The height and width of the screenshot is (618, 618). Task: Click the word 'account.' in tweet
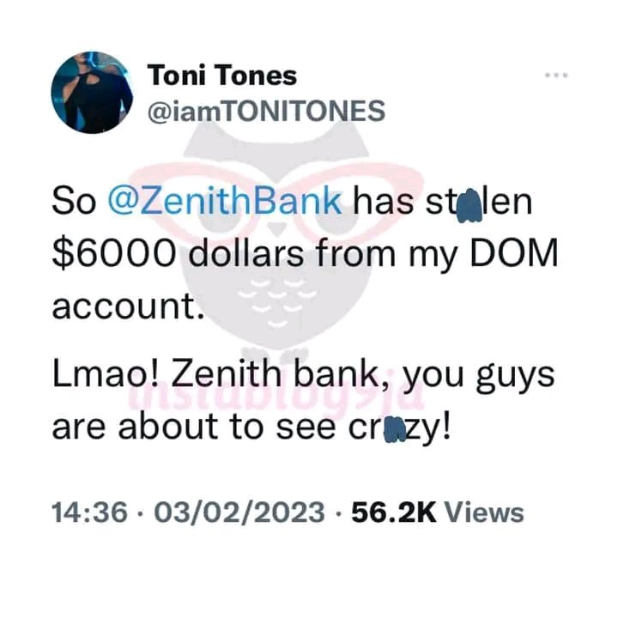click(x=128, y=306)
